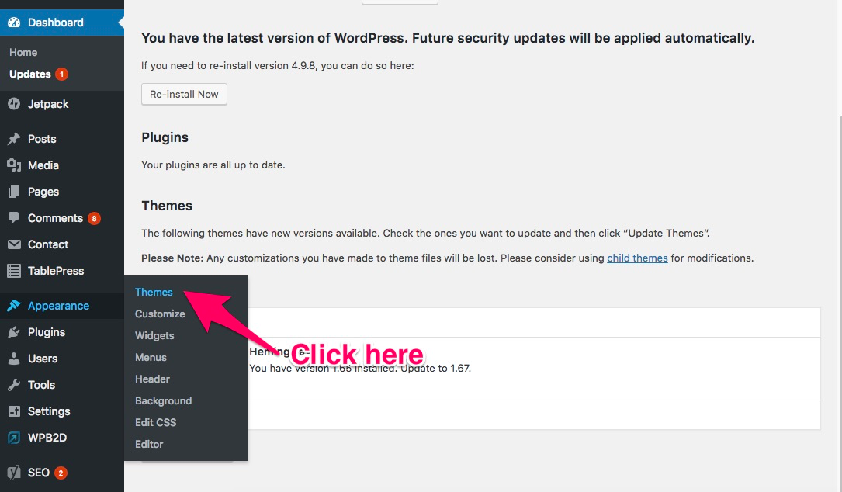The height and width of the screenshot is (492, 842).
Task: Click the Users person icon
Action: click(x=14, y=359)
